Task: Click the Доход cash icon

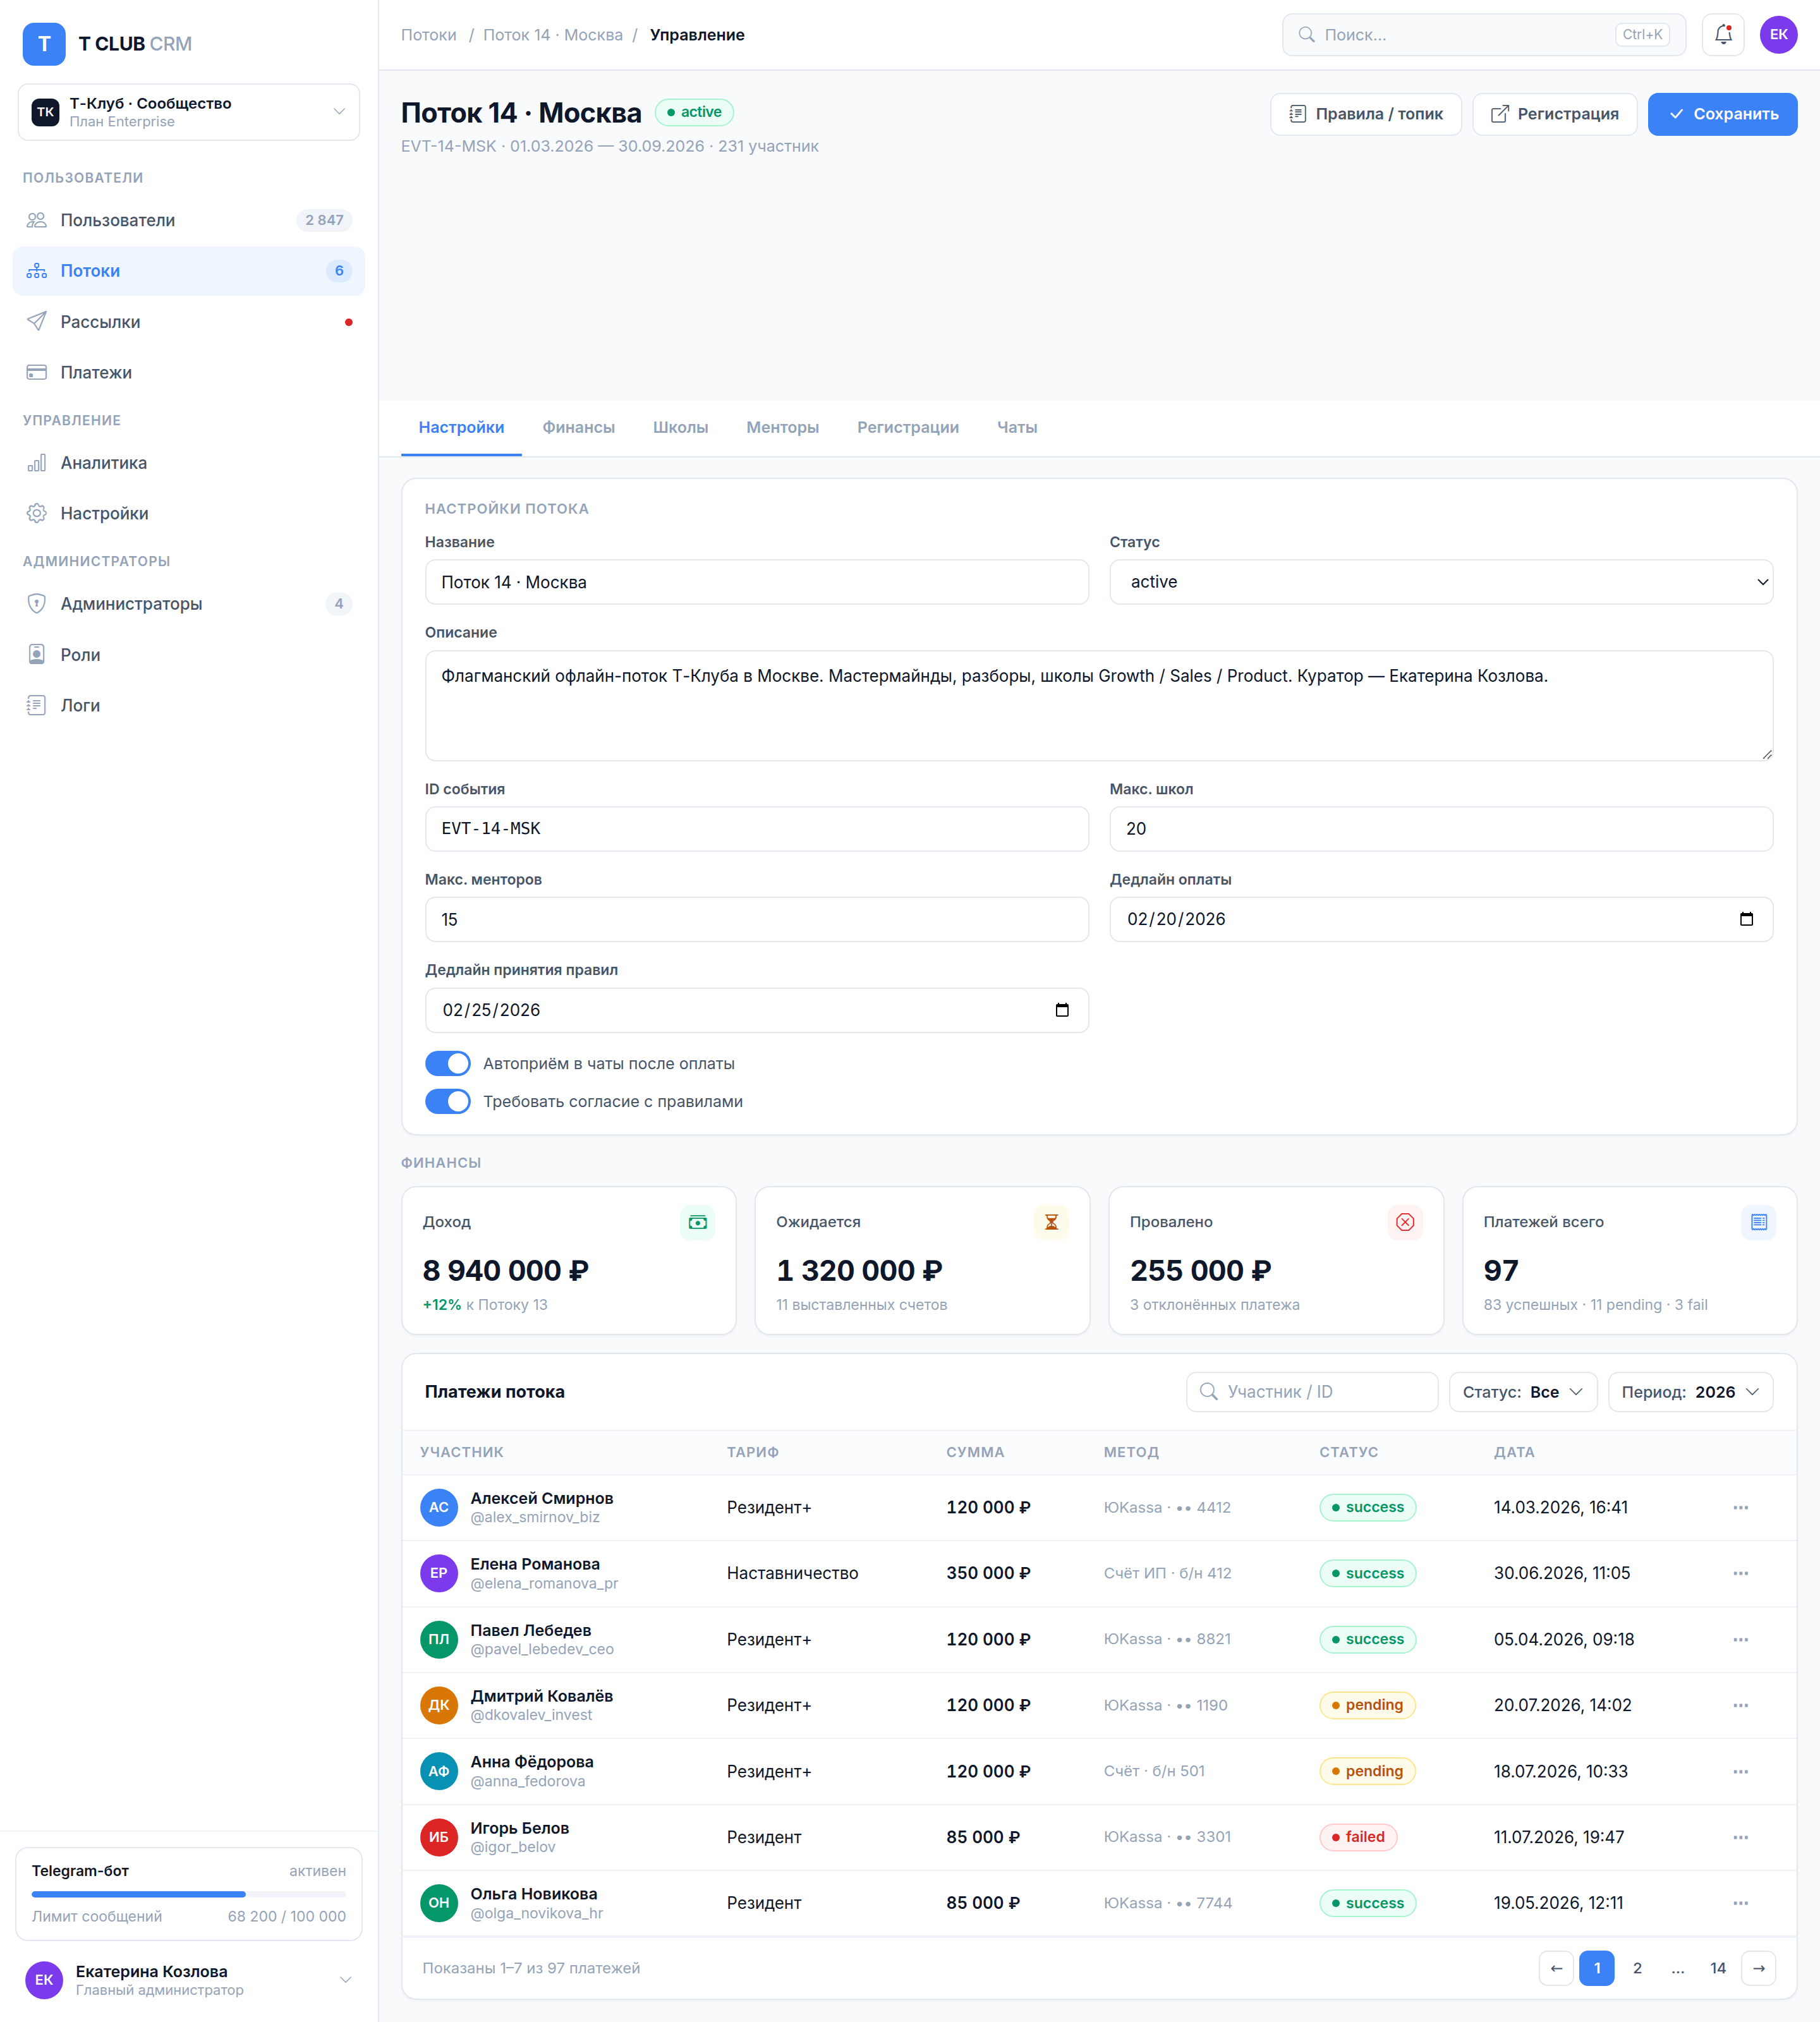Action: coord(697,1222)
